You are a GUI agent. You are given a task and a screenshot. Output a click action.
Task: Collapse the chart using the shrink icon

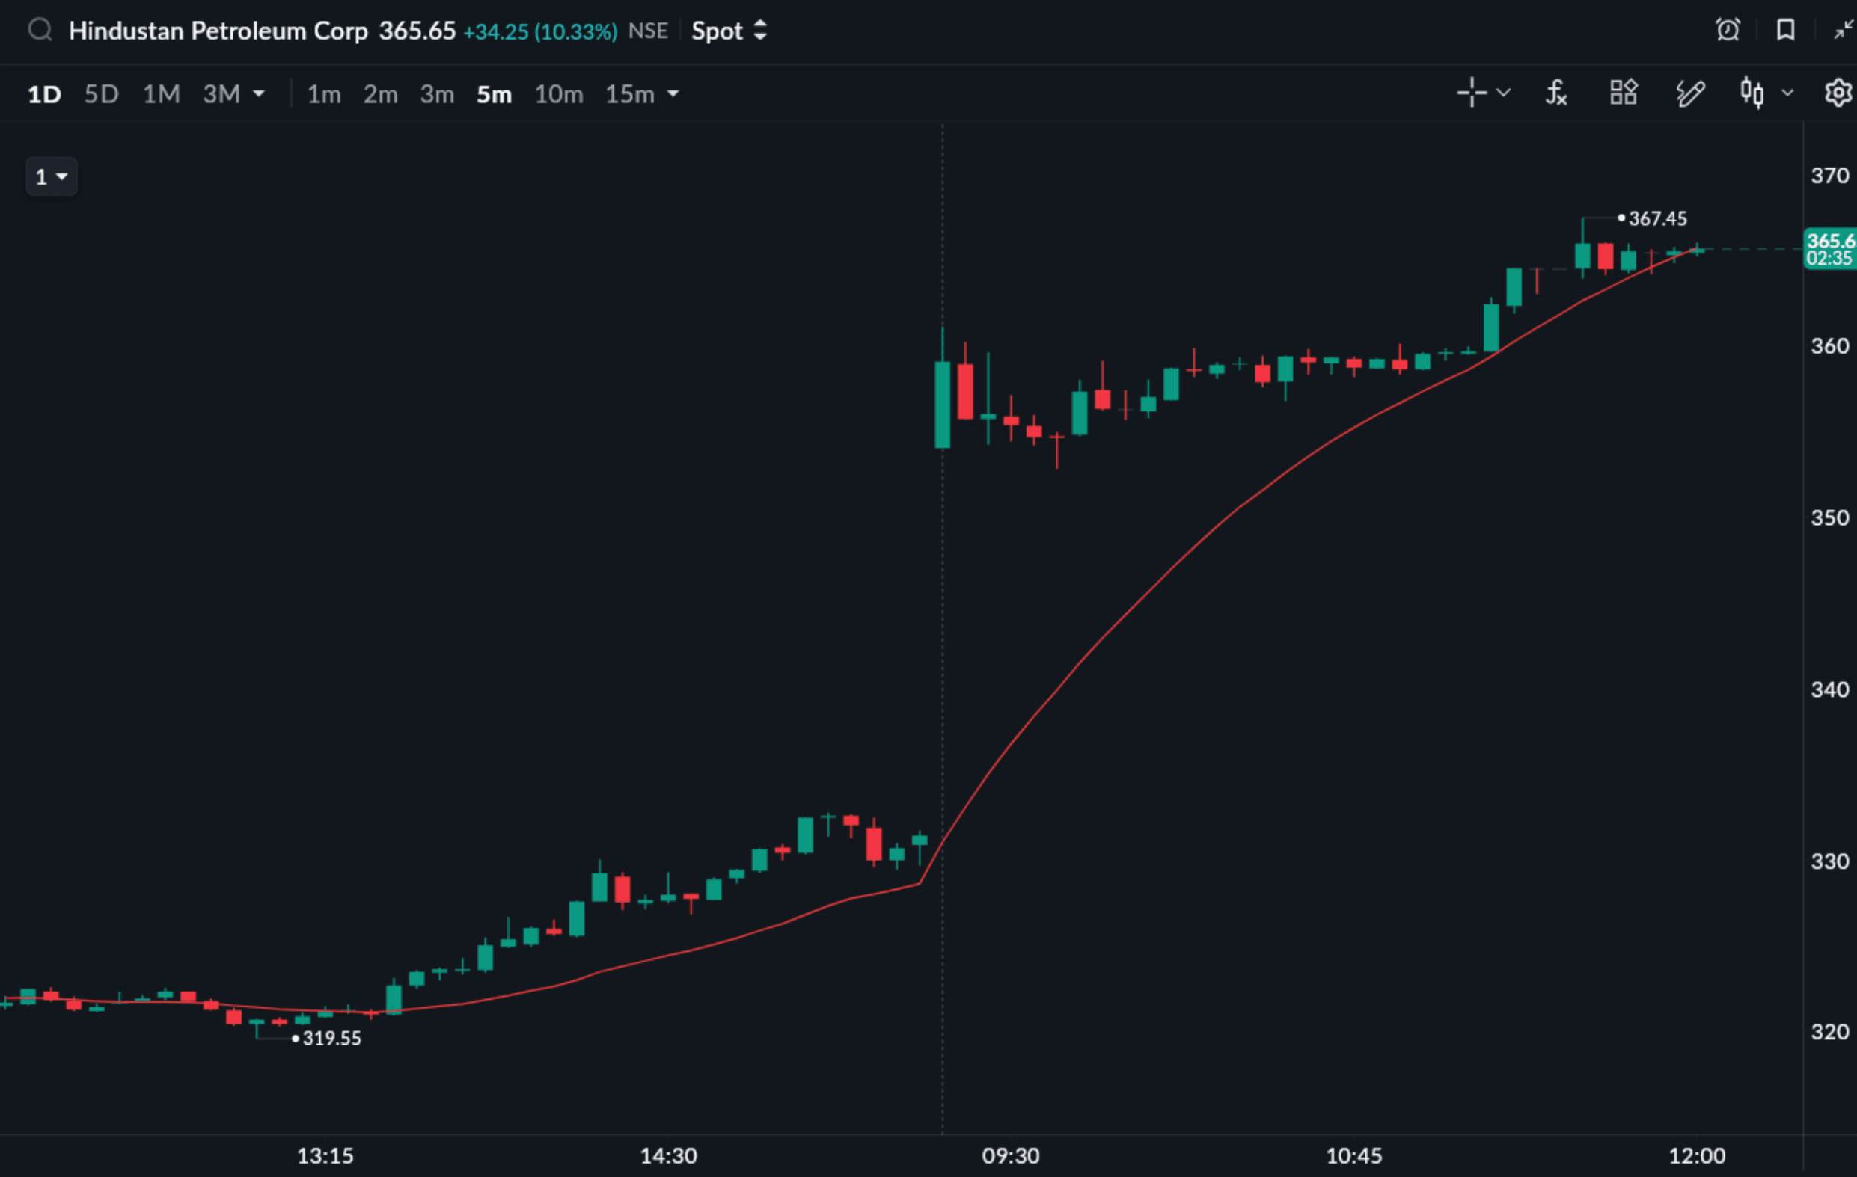tap(1842, 31)
